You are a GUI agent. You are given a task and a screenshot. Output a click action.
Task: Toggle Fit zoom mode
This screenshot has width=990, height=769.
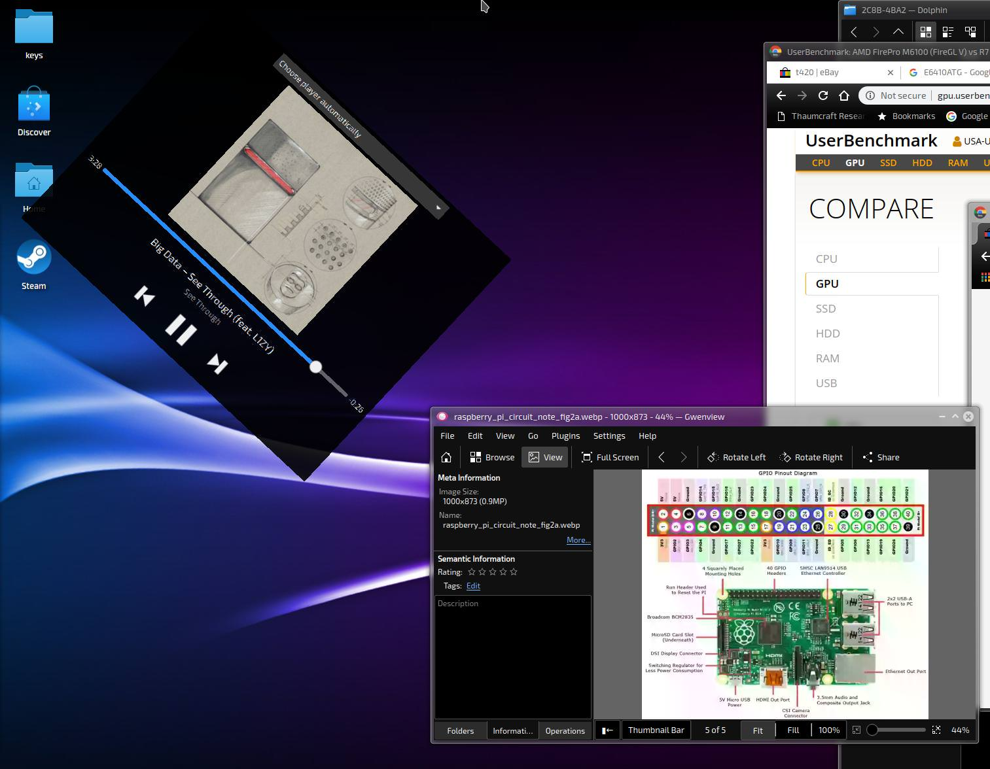coord(758,730)
